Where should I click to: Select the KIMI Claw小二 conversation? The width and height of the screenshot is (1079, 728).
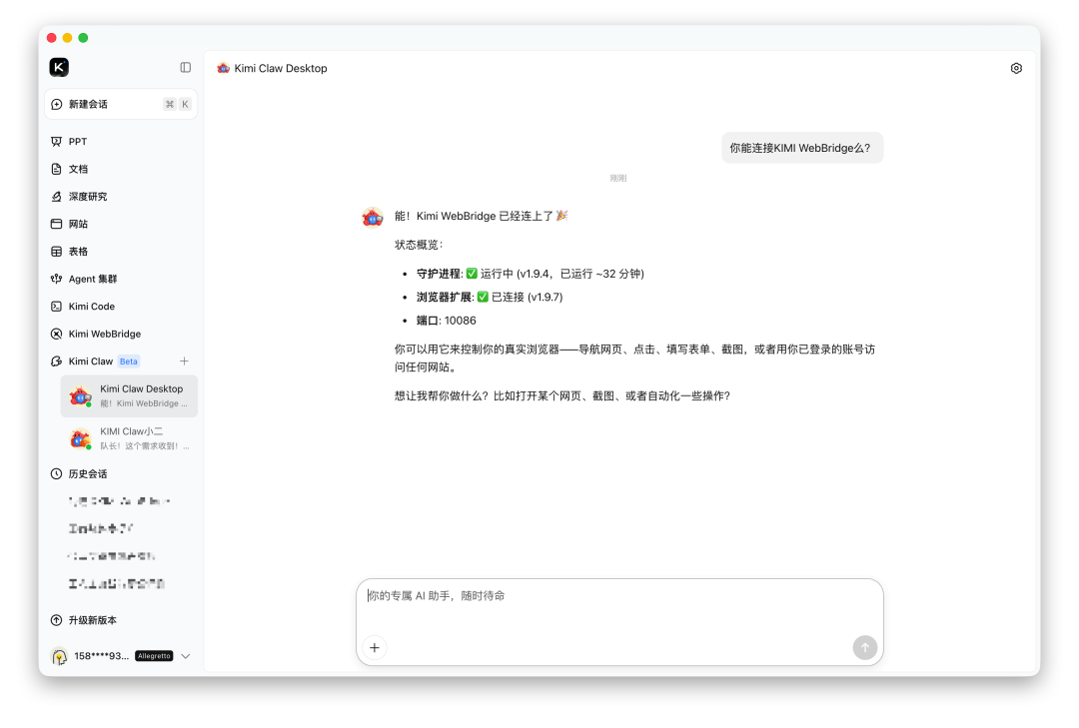(129, 438)
